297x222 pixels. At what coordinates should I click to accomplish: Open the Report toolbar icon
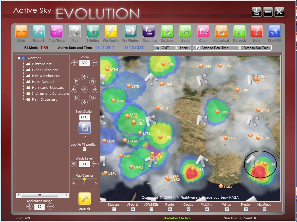38,31
